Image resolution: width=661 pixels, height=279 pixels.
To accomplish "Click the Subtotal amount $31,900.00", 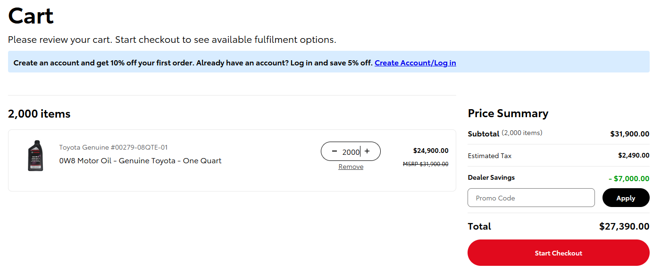I will tap(629, 134).
